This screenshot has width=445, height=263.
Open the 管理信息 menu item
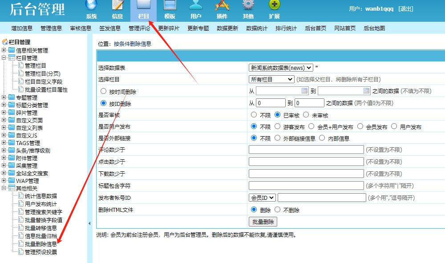[51, 28]
